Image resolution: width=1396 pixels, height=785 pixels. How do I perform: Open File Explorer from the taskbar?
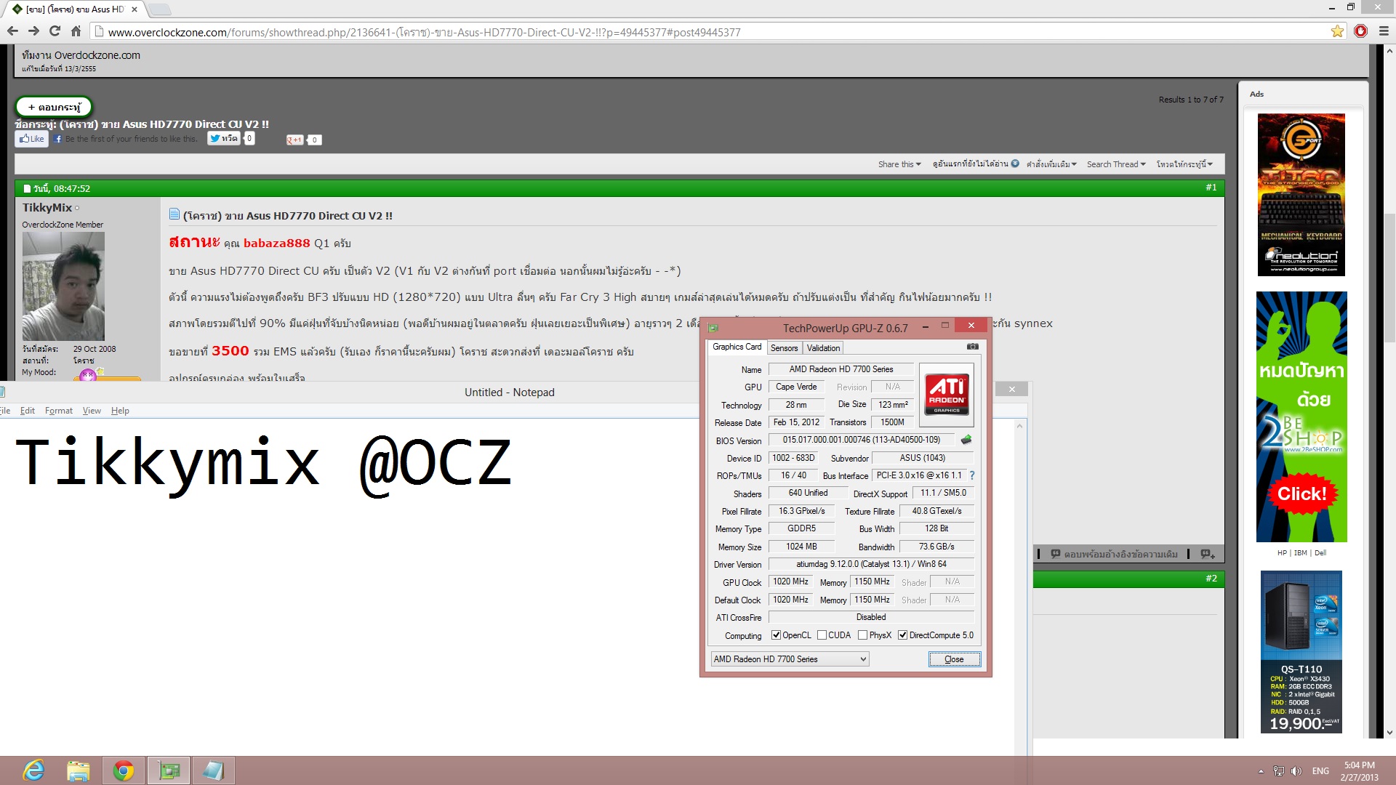point(79,770)
